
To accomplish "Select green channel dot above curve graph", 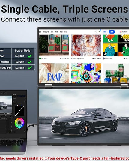I will [x=20, y=106].
